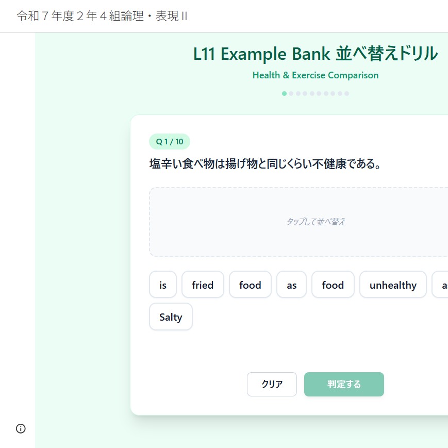Click the info icon in the bottom-left corner
This screenshot has height=448, width=448.
click(21, 428)
